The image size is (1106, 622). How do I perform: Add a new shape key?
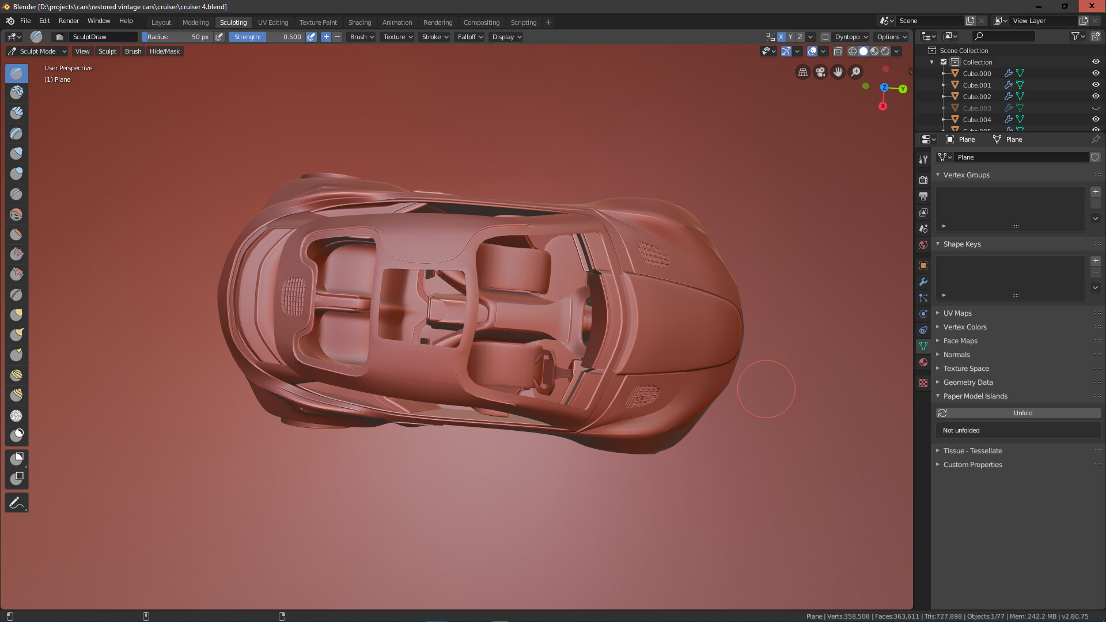1096,261
